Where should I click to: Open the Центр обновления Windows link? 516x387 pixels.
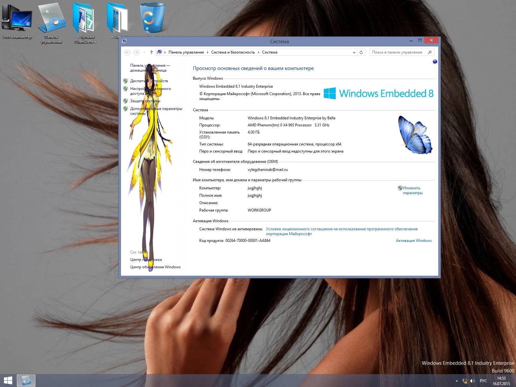tap(155, 267)
